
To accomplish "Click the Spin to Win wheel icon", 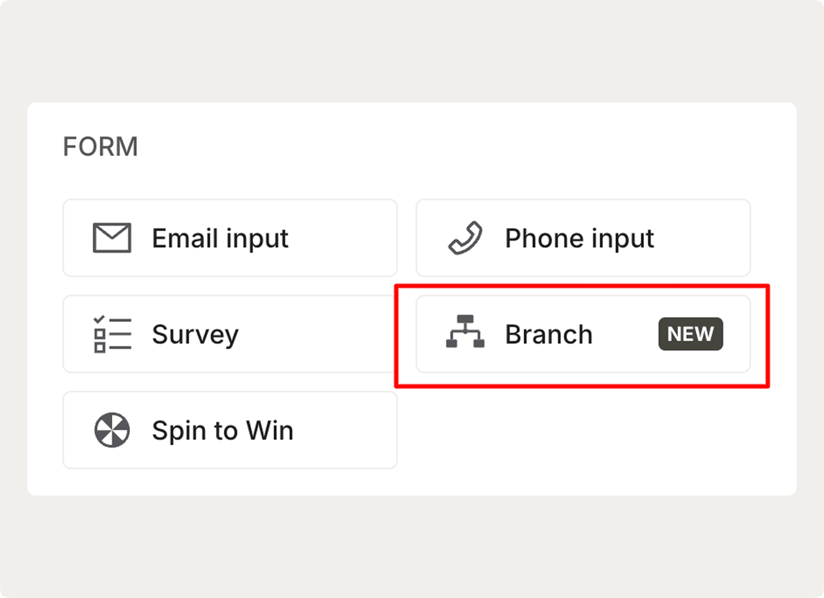I will click(x=112, y=430).
